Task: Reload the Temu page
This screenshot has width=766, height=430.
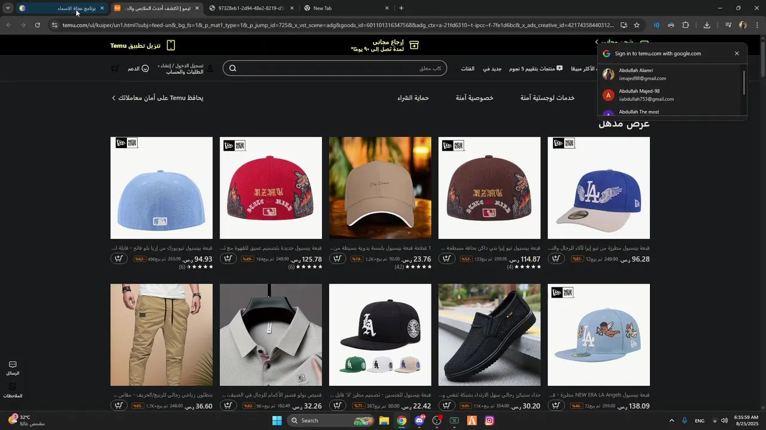Action: tap(37, 25)
